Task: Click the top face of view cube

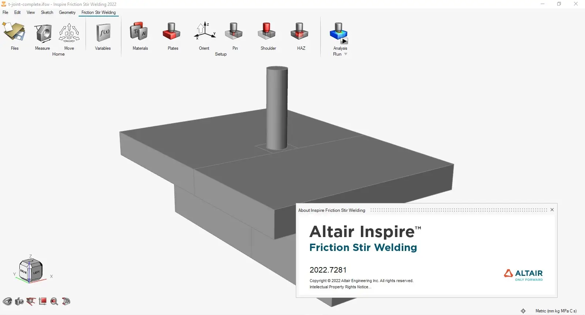Action: coord(31,262)
